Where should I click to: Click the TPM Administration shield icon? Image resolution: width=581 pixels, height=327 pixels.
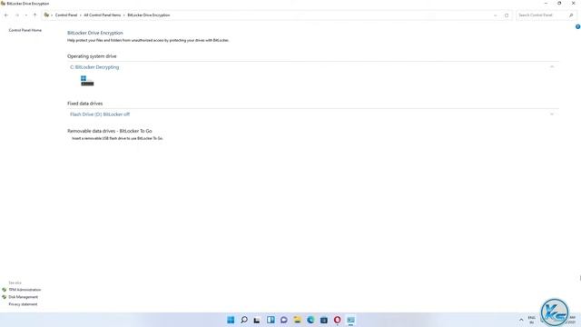point(4,290)
